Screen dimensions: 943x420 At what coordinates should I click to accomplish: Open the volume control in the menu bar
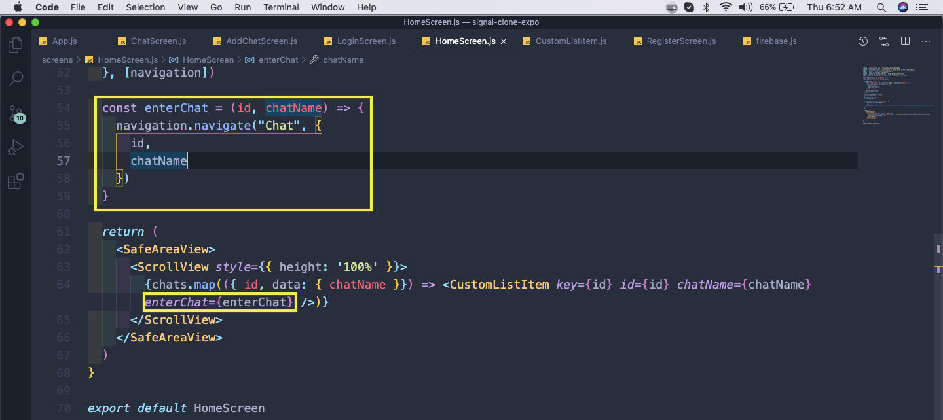coord(746,7)
